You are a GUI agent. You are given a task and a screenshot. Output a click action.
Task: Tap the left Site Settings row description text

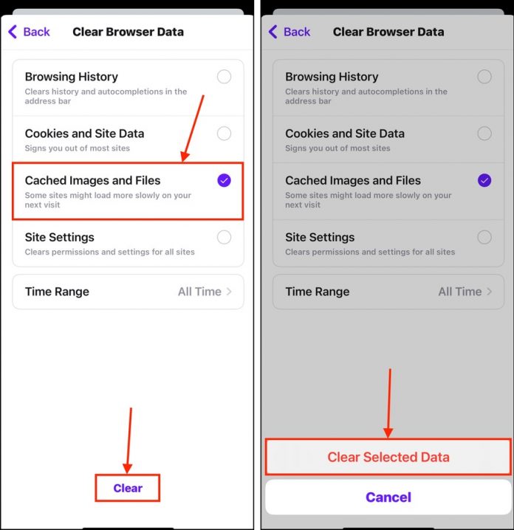coord(110,252)
